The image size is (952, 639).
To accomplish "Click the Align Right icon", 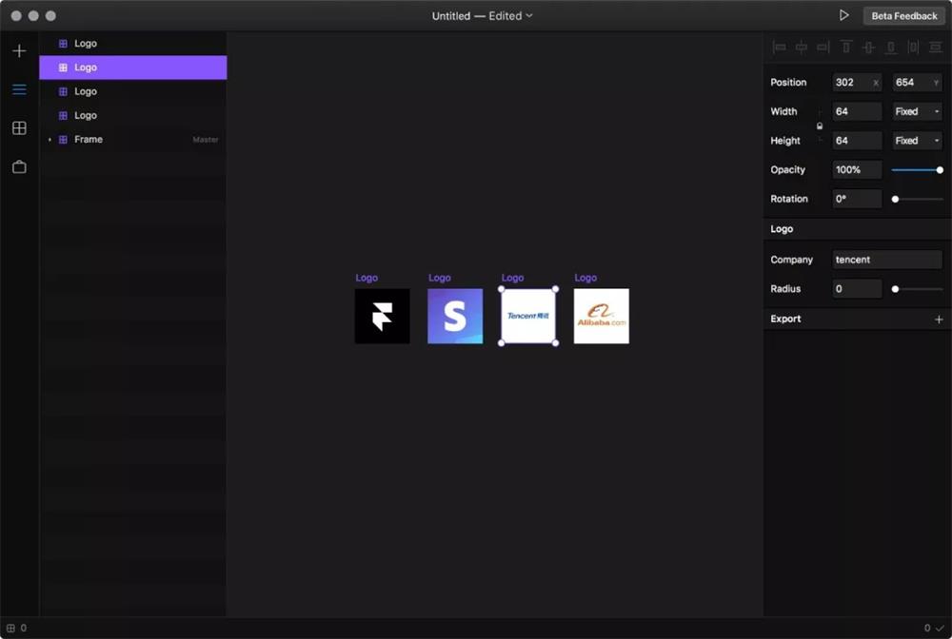I will click(x=823, y=47).
